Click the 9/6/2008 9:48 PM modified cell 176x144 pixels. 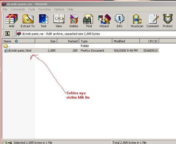[x=126, y=51]
